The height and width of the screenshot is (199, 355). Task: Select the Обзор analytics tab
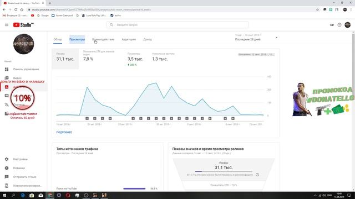click(x=58, y=39)
